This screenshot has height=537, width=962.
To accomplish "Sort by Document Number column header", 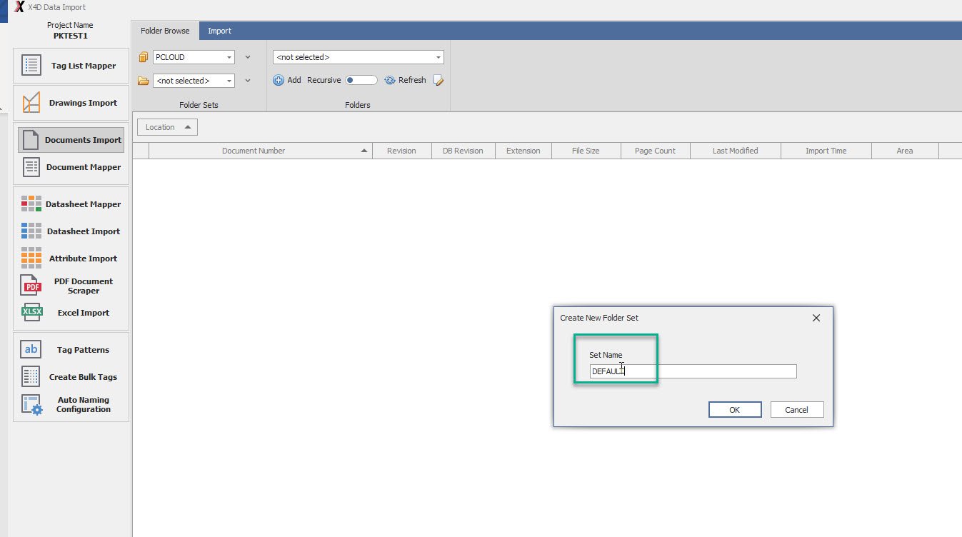I will (254, 151).
